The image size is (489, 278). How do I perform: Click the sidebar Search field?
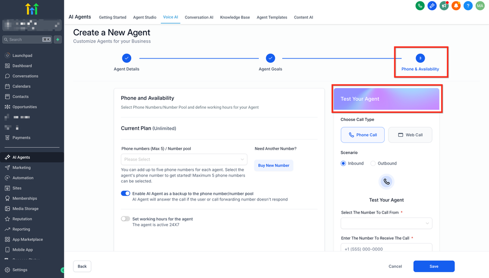27,40
